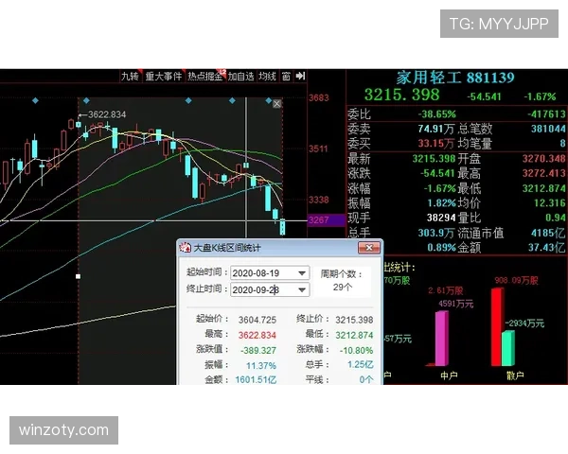Open the 九转 indicator button
Viewport: 568px width, 454px height.
tap(130, 77)
